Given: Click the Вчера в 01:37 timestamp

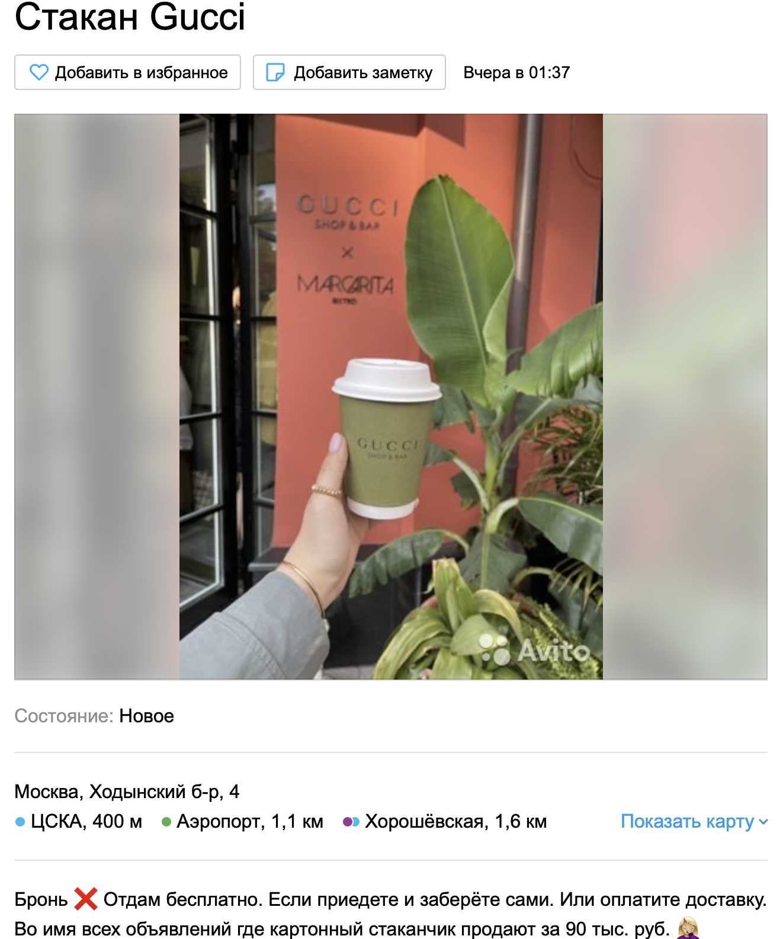Looking at the screenshot, I should click(x=516, y=72).
